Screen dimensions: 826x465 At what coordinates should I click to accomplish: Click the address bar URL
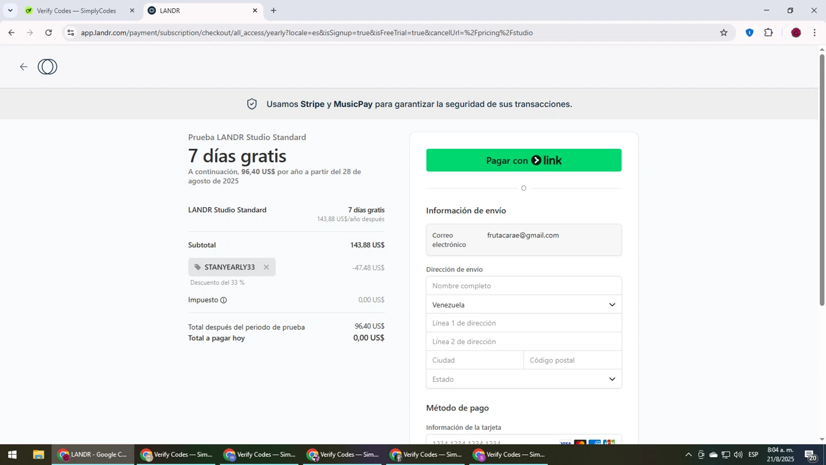(x=307, y=33)
